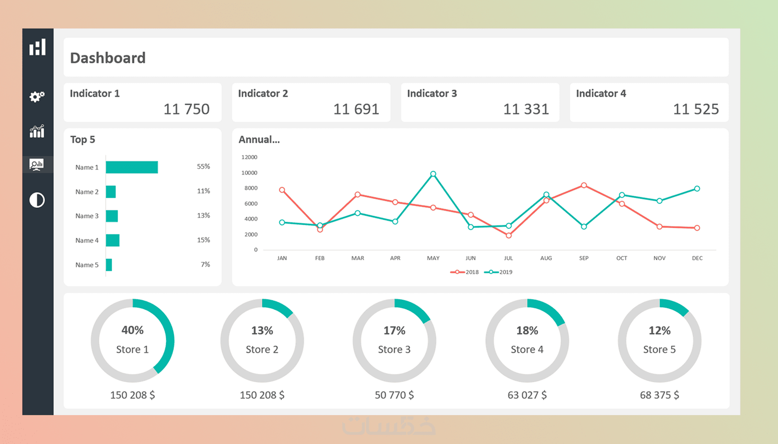Select the presentation board icon in sidebar
Viewport: 778px width, 444px height.
point(37,164)
